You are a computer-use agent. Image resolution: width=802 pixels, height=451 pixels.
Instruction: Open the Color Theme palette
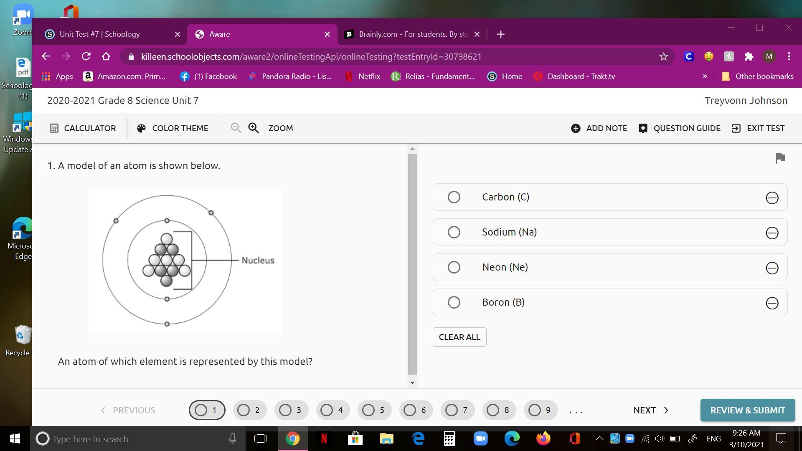coord(173,128)
